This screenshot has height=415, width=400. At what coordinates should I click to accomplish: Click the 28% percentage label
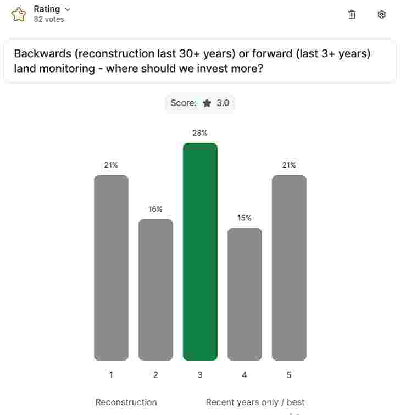[x=200, y=133]
